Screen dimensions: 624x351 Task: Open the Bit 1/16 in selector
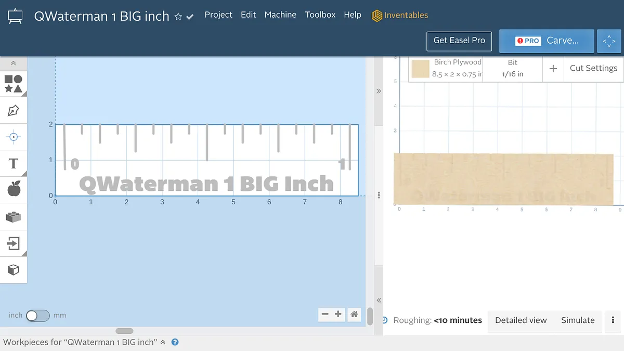pos(512,68)
